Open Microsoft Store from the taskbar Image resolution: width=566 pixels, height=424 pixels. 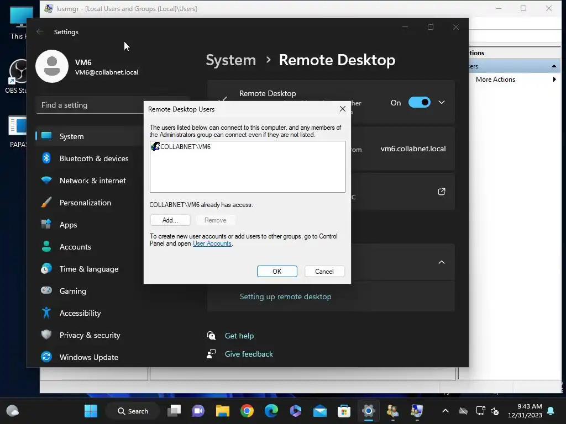[344, 411]
